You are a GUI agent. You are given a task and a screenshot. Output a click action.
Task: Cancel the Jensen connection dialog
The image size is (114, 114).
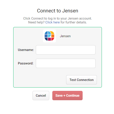41,96
